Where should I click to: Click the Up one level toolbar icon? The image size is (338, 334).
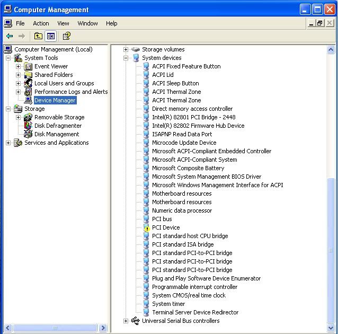(x=38, y=36)
